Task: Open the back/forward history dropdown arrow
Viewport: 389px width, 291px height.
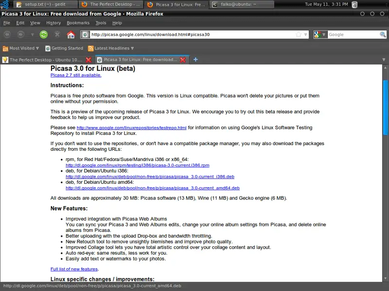Action: pos(32,34)
